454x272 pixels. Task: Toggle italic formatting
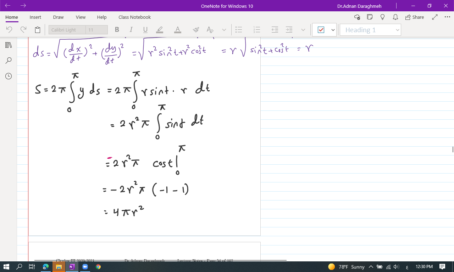click(x=131, y=30)
